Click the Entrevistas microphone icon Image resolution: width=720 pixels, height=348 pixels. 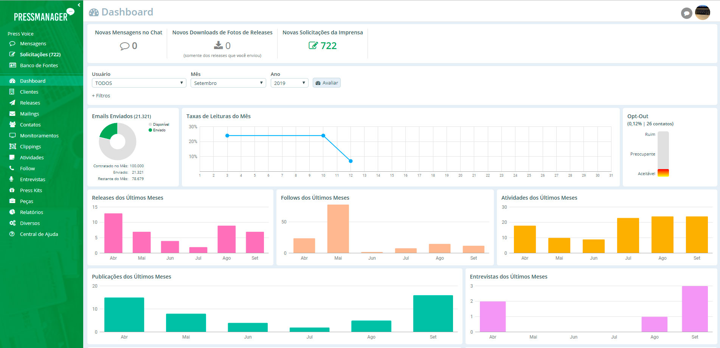point(12,179)
